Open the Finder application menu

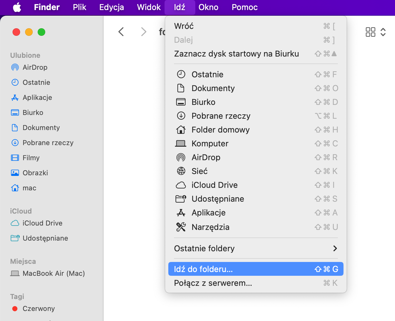[x=47, y=7]
